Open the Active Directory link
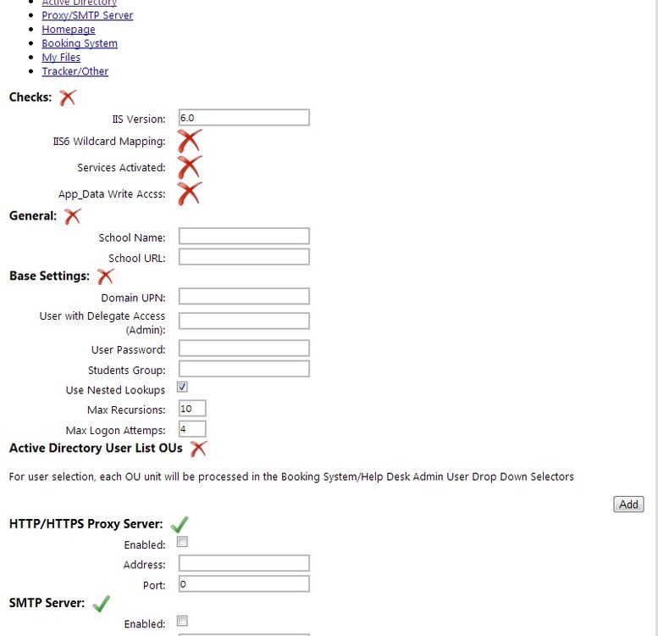 click(80, 3)
